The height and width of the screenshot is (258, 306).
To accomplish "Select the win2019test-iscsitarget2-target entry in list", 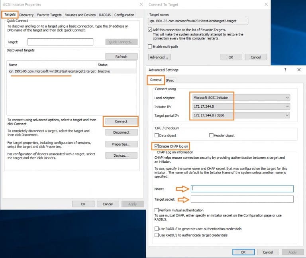I will point(52,71).
